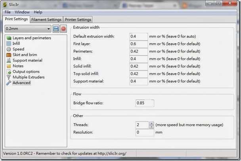This screenshot has height=161, width=241.
Task: Click the Skirt and brim icon
Action: [9, 55]
